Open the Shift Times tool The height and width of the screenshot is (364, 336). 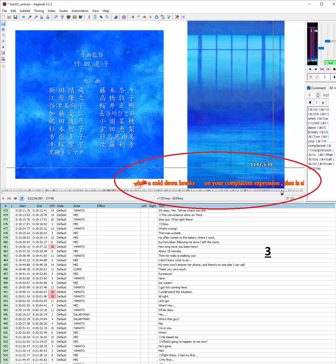132,17
